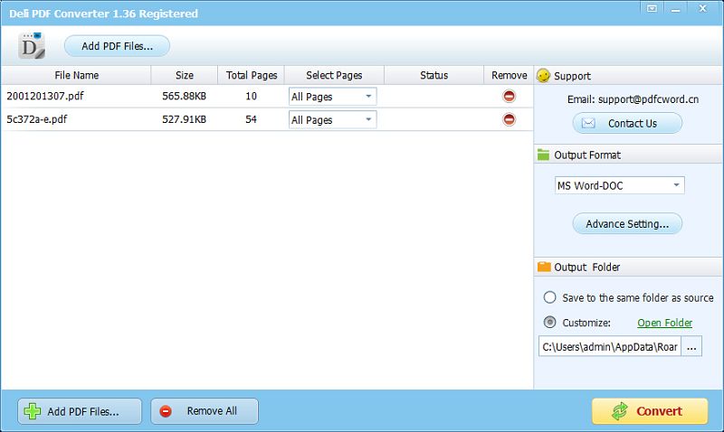
Task: Select Save to the same folder as source
Action: click(x=549, y=297)
